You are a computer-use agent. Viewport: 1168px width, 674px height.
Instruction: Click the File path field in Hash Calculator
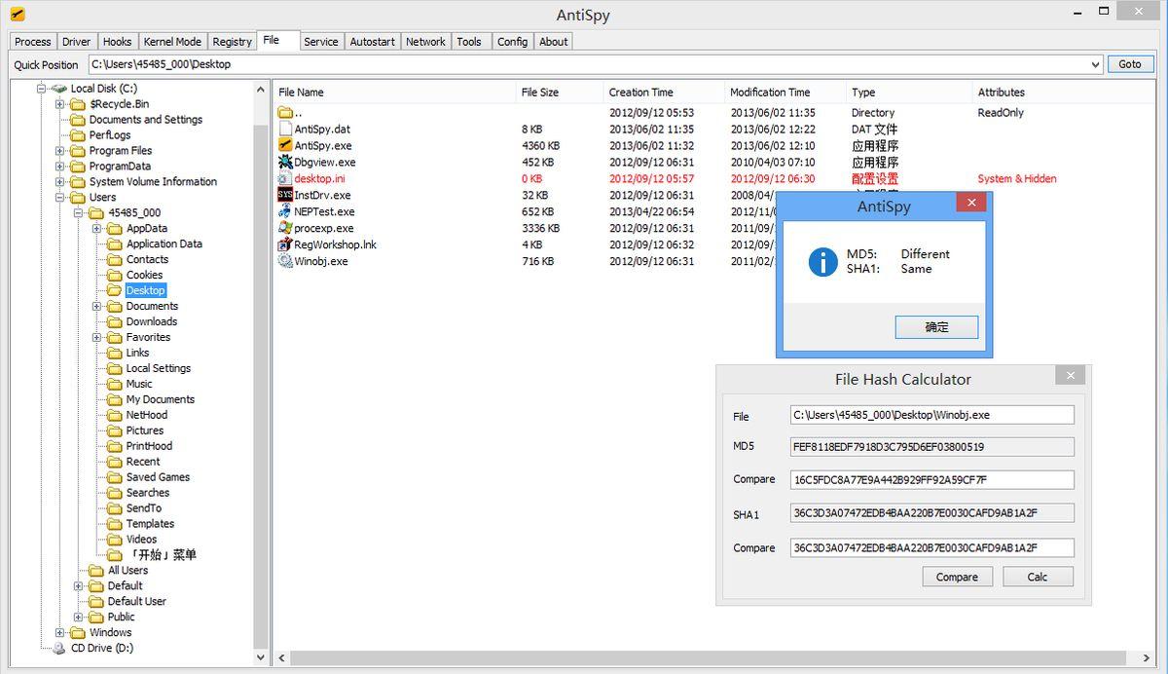pos(932,415)
